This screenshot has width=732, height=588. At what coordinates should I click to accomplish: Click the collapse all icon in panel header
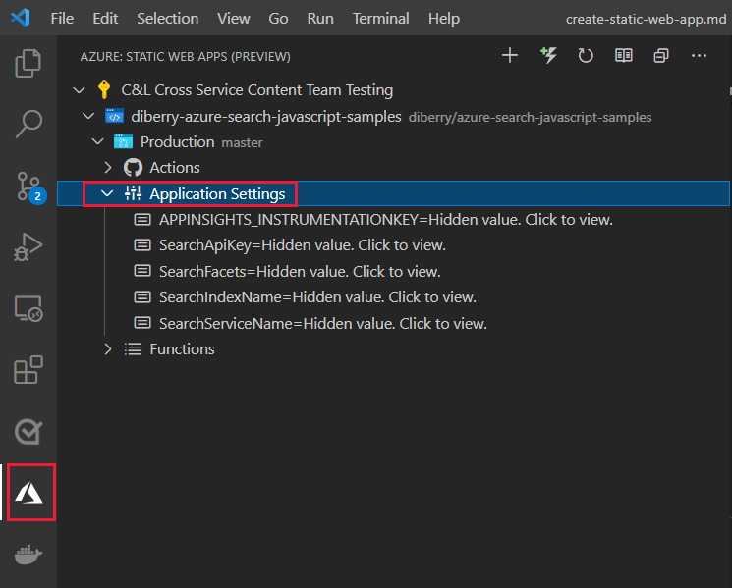click(661, 56)
